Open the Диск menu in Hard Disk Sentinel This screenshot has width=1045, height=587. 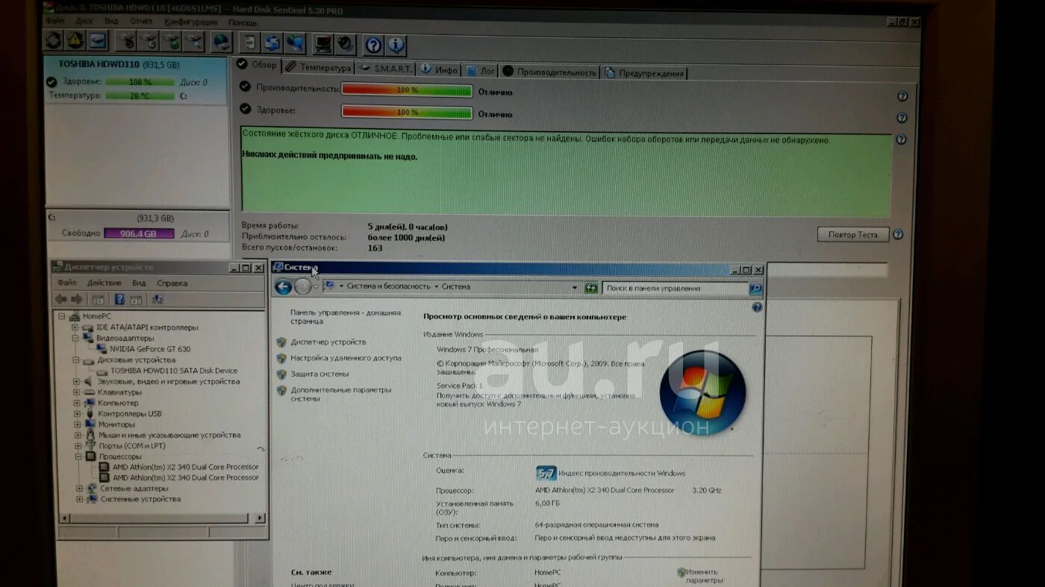(x=84, y=22)
